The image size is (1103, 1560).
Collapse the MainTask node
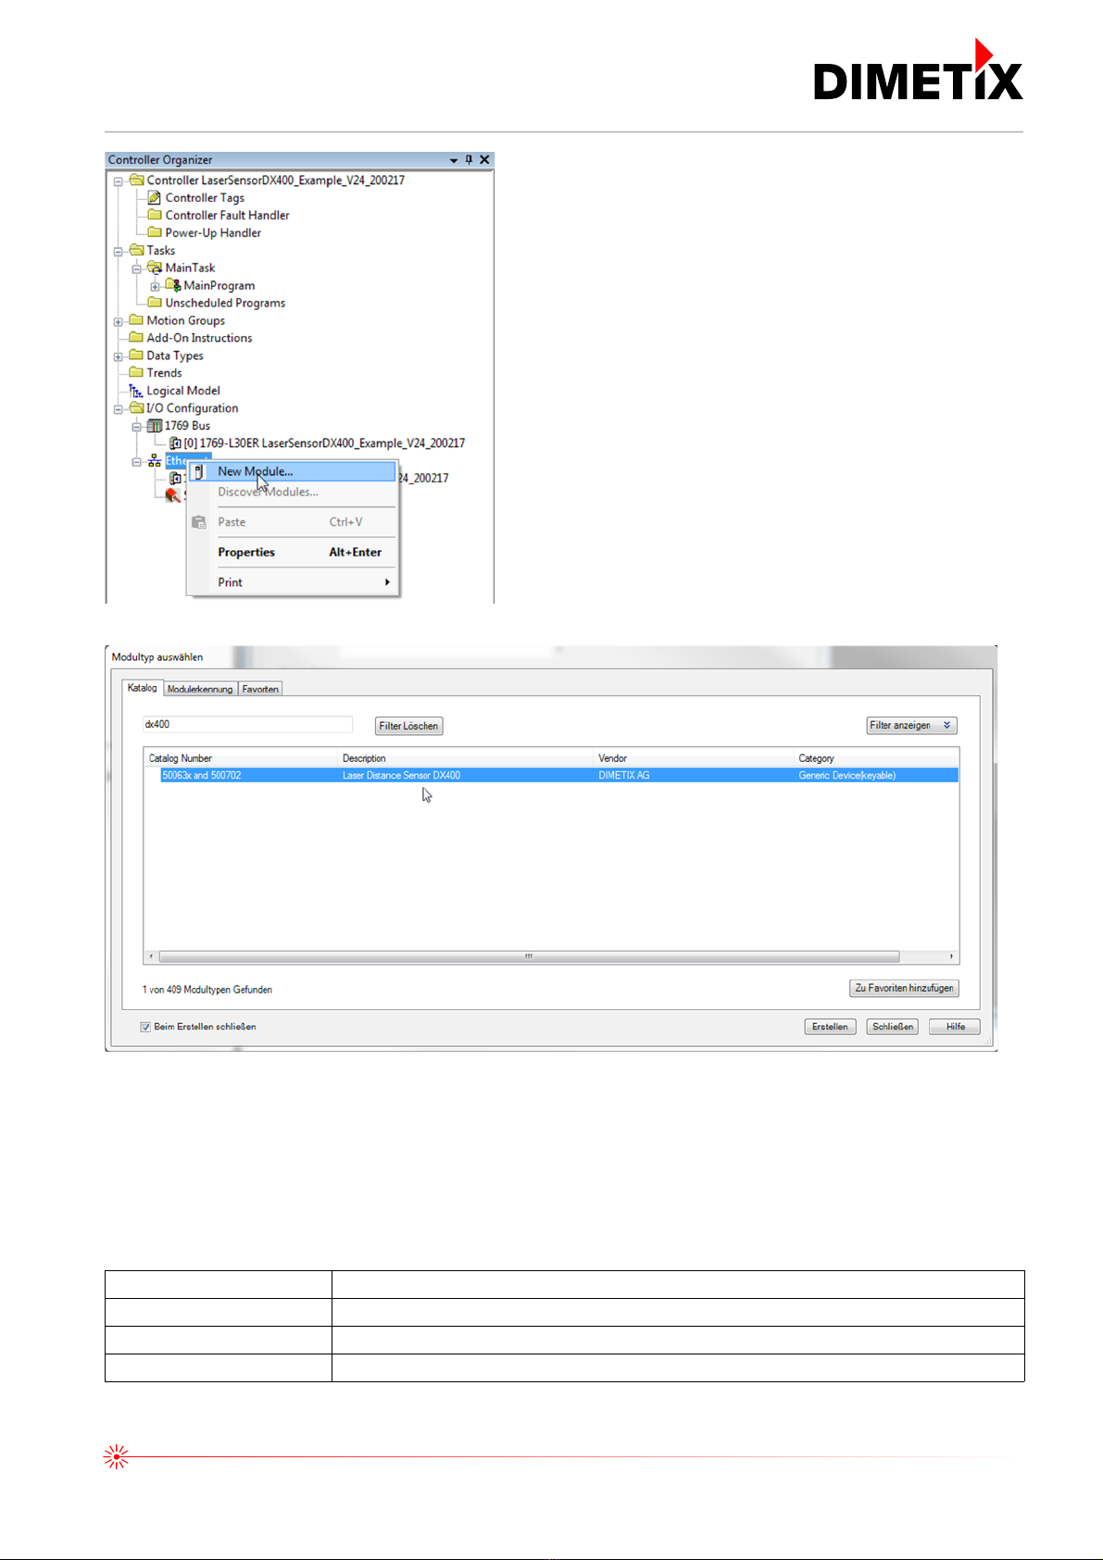(137, 268)
